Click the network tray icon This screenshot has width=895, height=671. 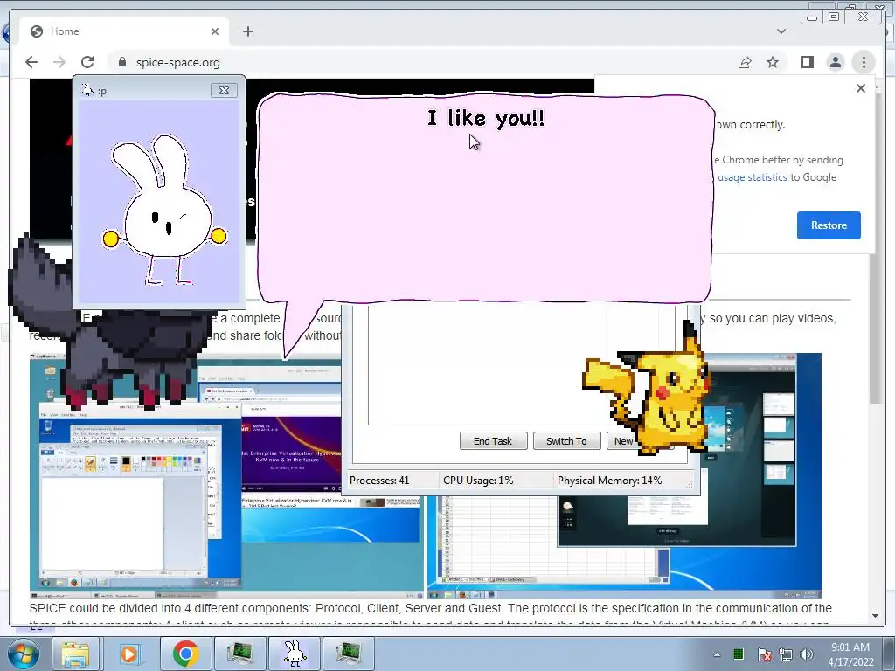[786, 654]
